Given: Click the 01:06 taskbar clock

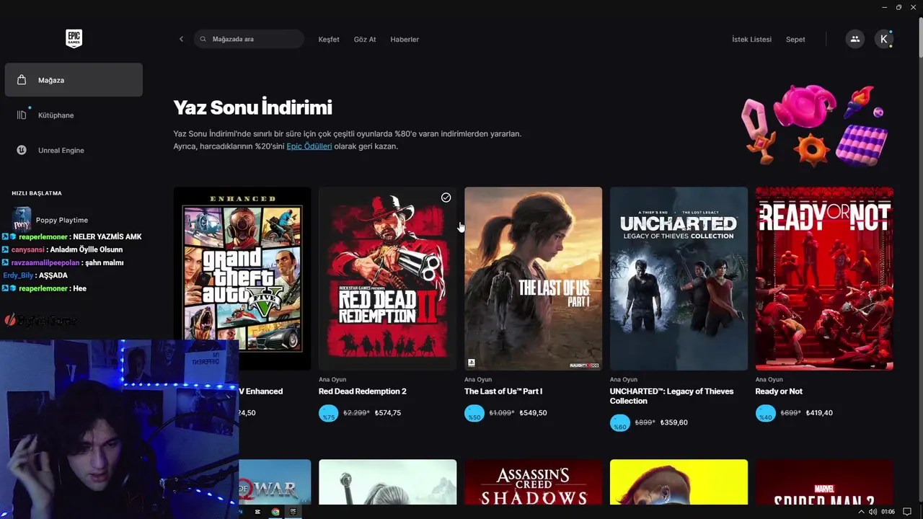Looking at the screenshot, I should point(888,512).
